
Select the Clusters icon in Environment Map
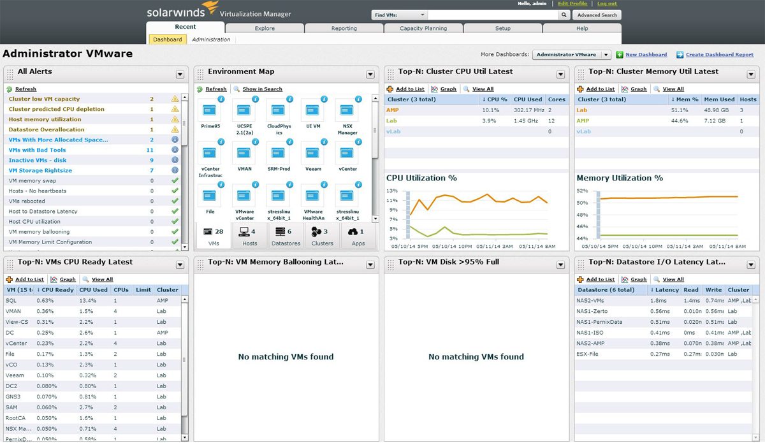[x=321, y=236]
